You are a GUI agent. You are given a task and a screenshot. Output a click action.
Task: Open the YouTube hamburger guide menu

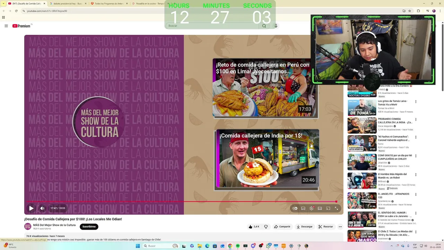[x=6, y=26]
